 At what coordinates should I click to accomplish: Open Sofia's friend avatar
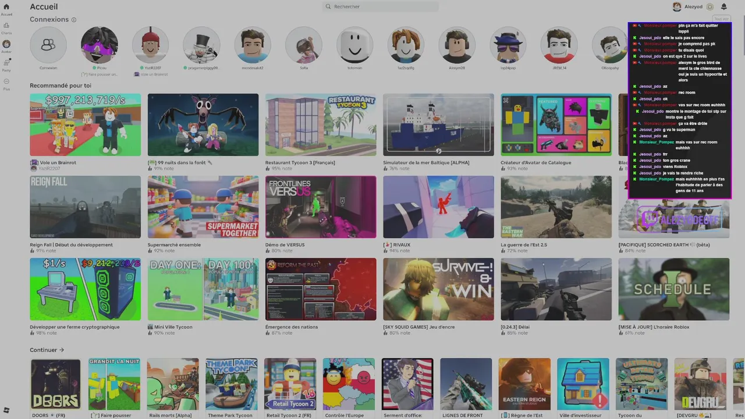[304, 45]
